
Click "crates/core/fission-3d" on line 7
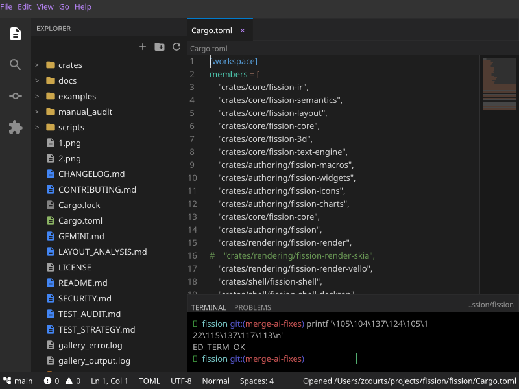(265, 139)
